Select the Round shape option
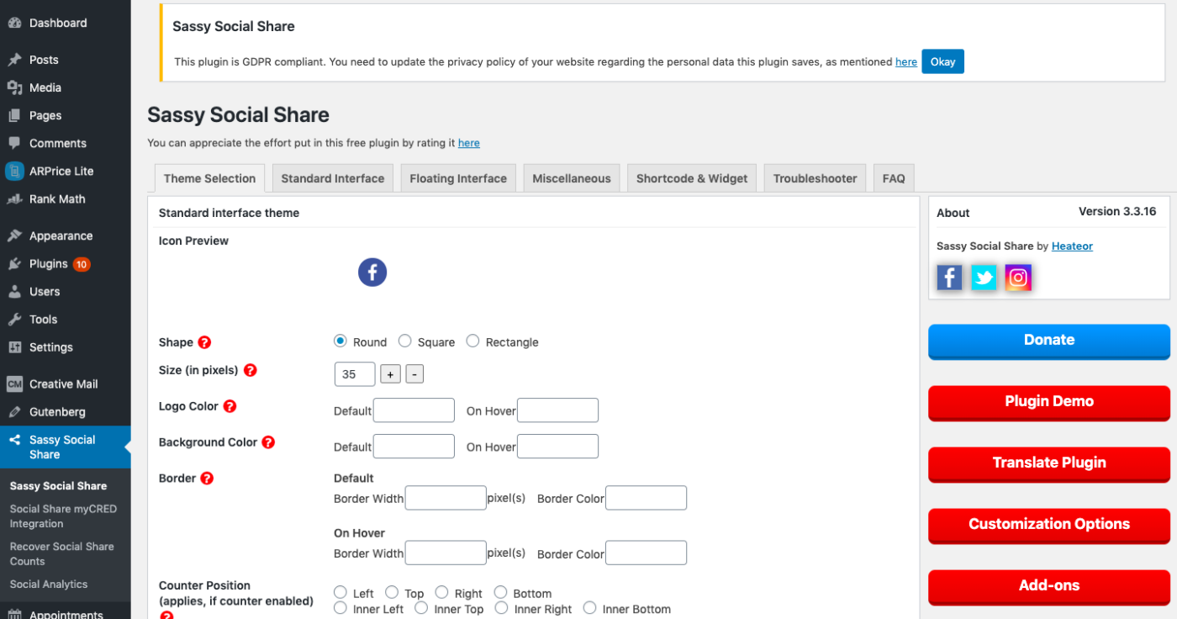The image size is (1177, 619). pyautogui.click(x=340, y=341)
